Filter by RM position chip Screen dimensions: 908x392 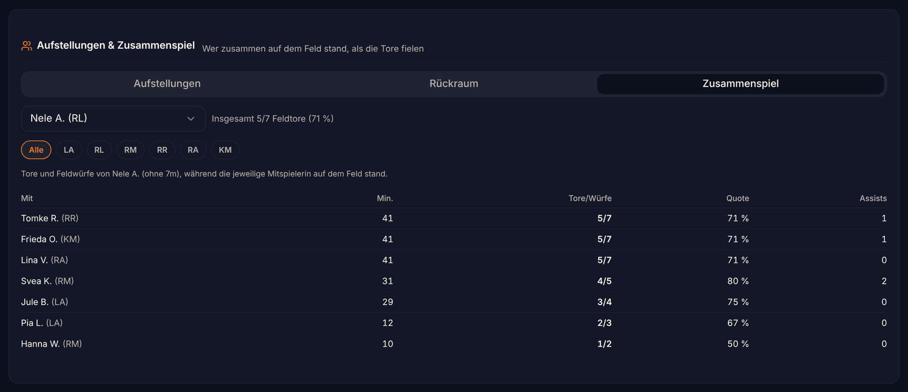(131, 150)
